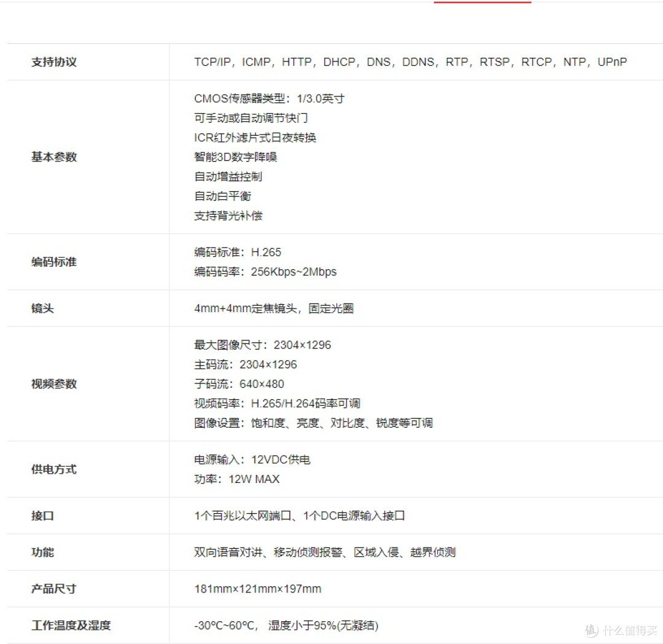The height and width of the screenshot is (644, 663).
Task: Click the 编码码率：256Kbps~2Mbps value
Action: pos(265,272)
